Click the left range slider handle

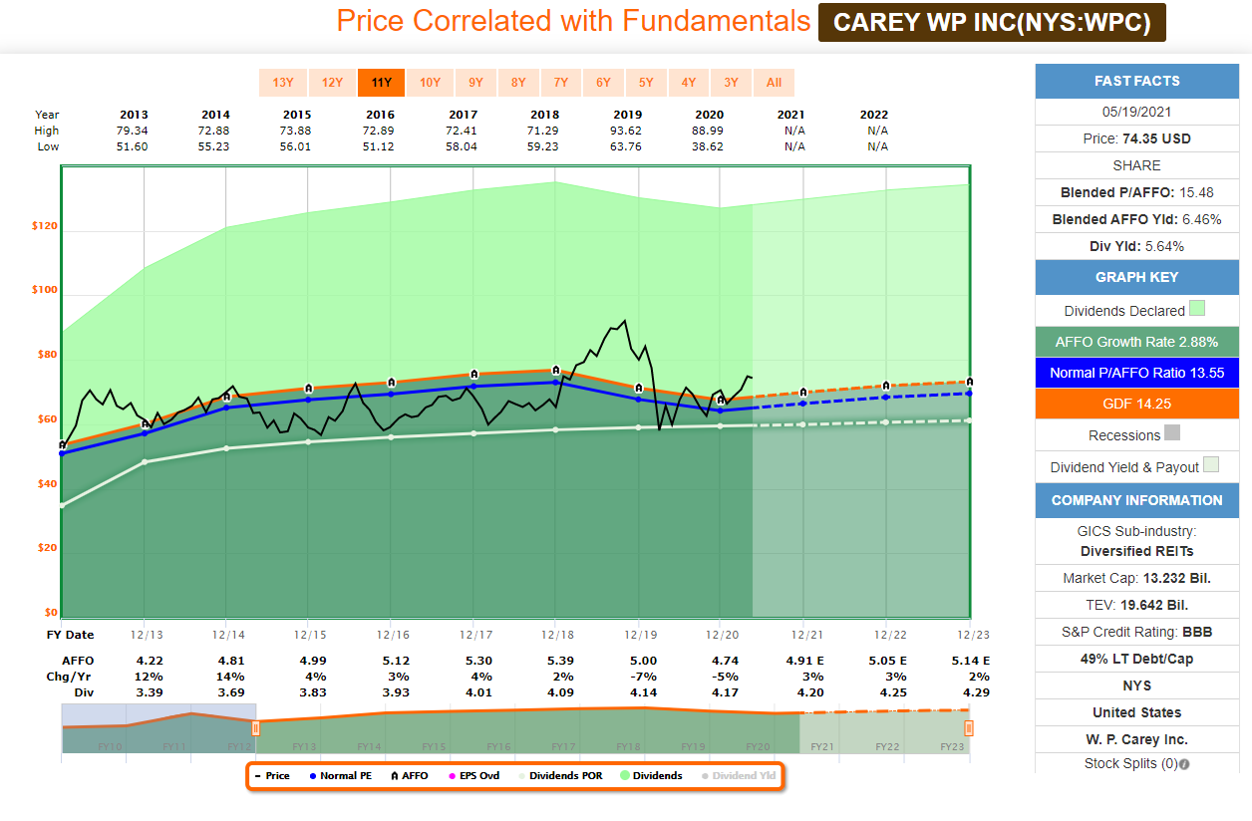[x=255, y=728]
